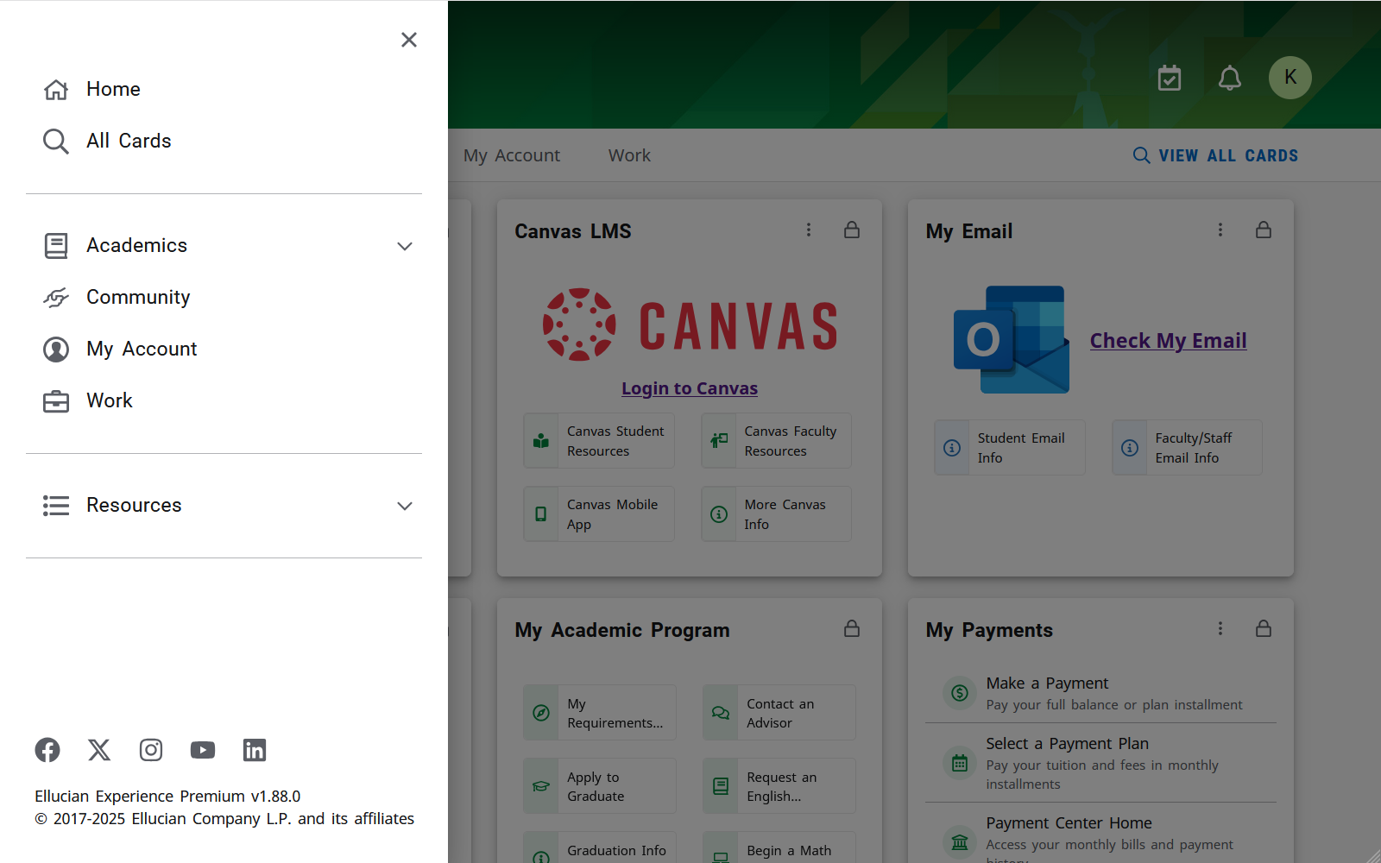
Task: Open Canvas Mobile App button
Action: click(599, 514)
